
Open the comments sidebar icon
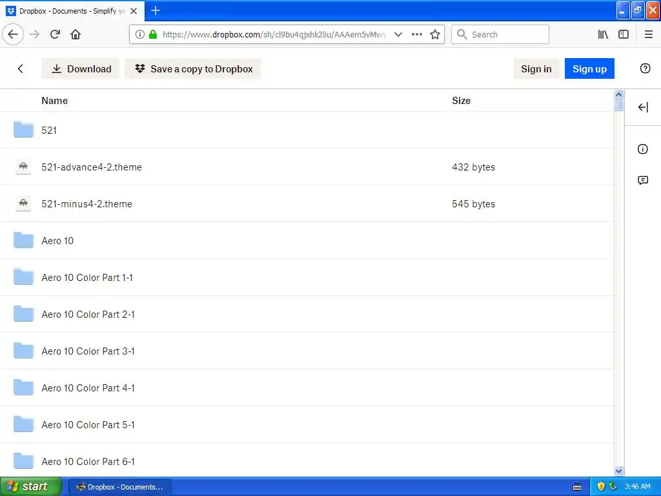pyautogui.click(x=643, y=181)
